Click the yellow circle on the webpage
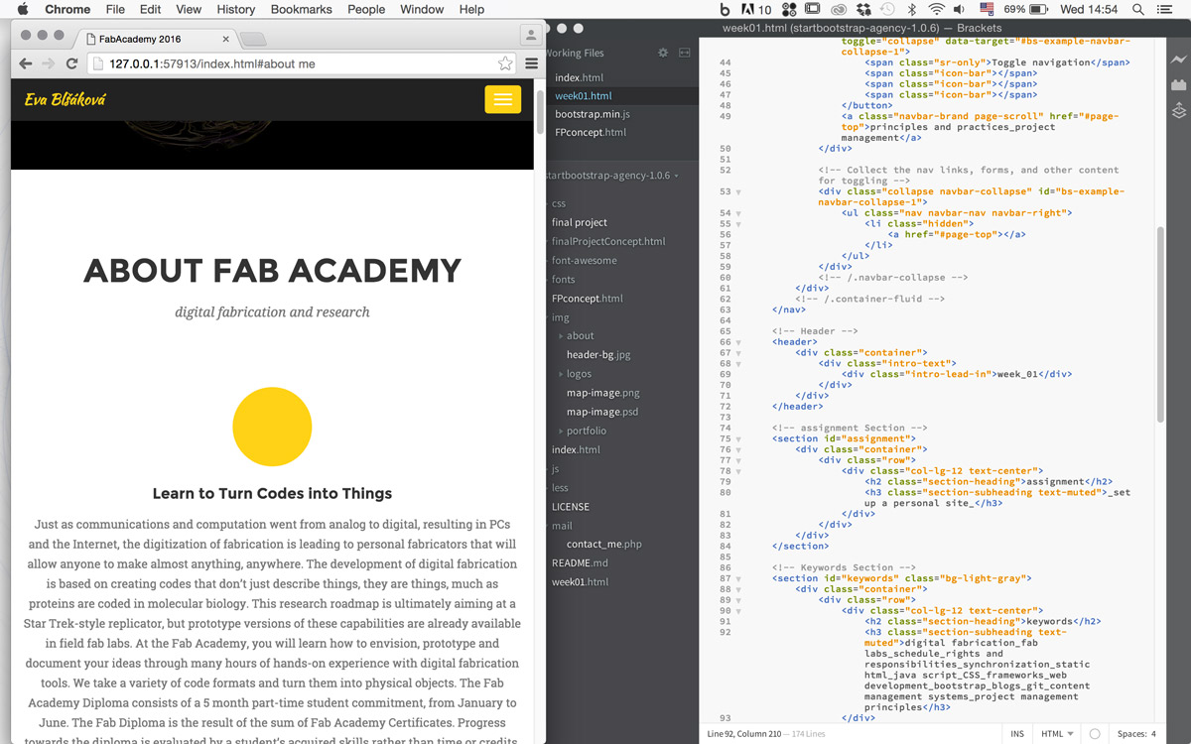The image size is (1191, 744). pos(272,427)
